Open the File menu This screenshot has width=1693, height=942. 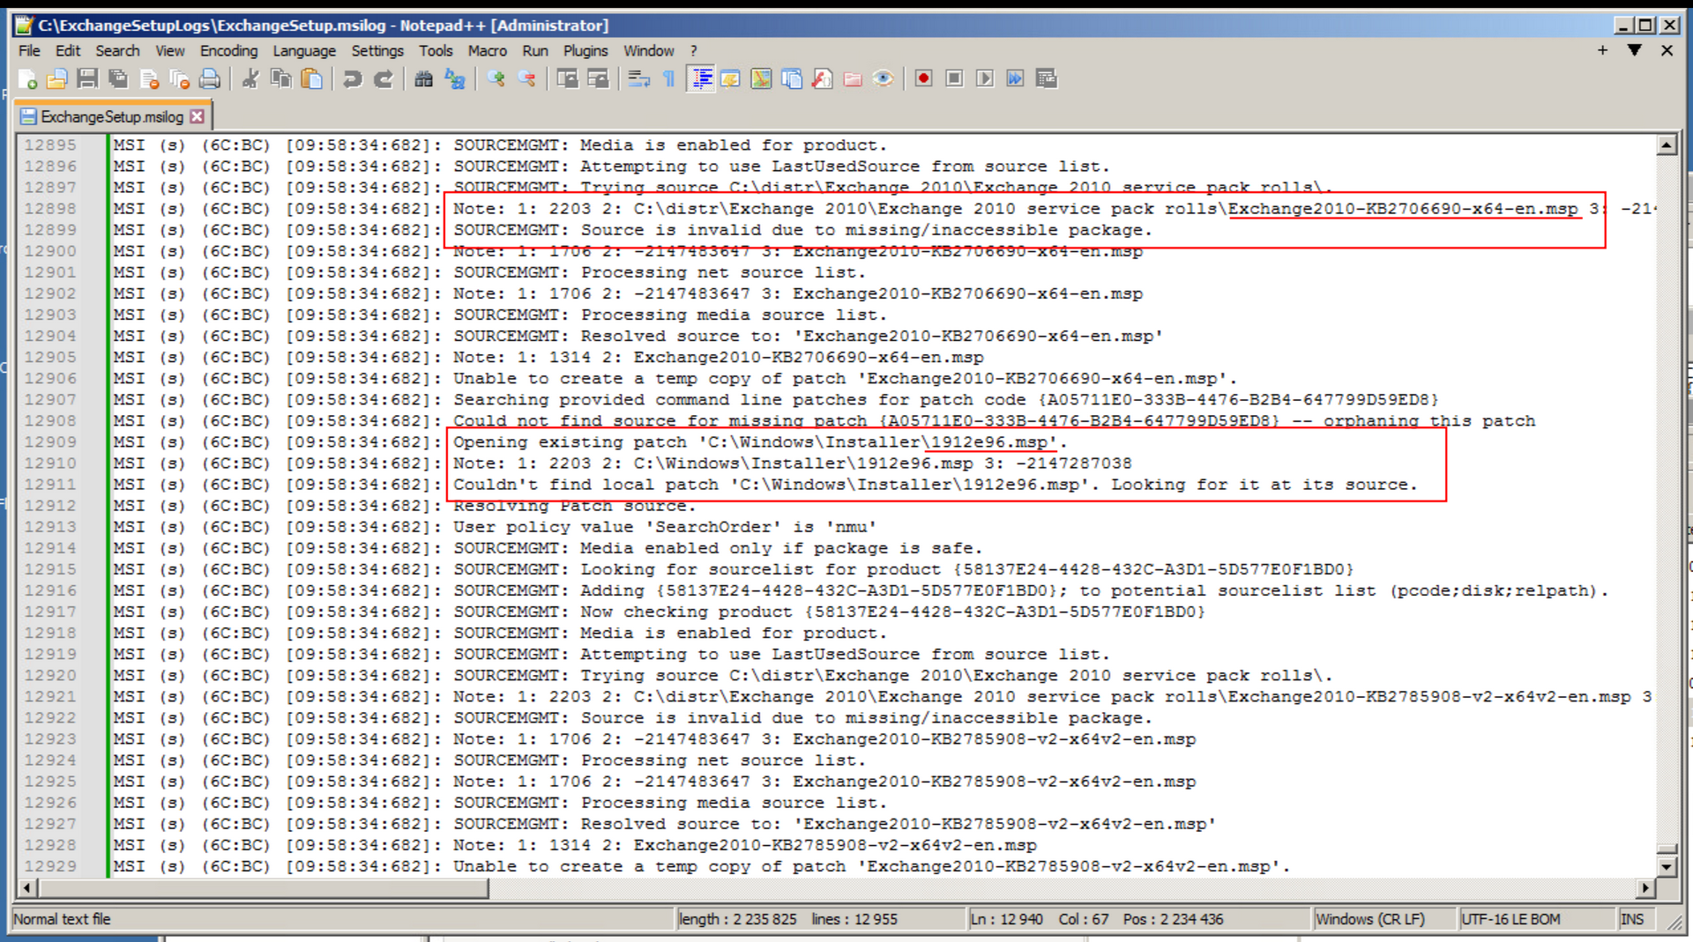[29, 51]
